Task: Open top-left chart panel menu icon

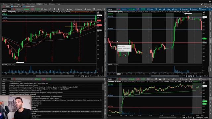Action: coord(104,9)
